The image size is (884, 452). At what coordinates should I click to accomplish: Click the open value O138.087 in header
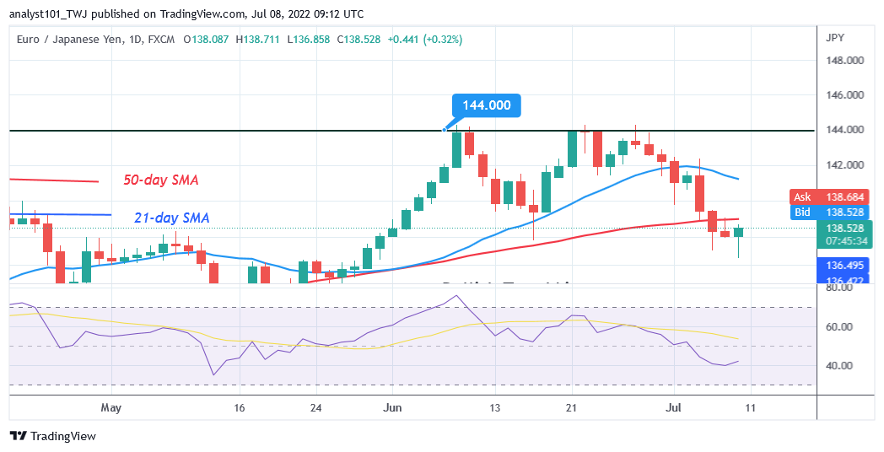pos(206,40)
